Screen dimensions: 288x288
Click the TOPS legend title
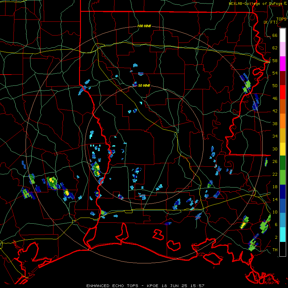[281, 19]
